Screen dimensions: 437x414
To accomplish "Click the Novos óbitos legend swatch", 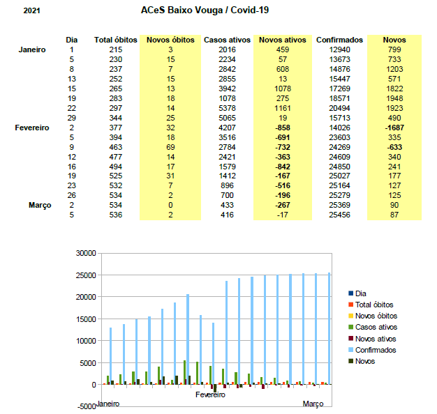I will tap(351, 316).
